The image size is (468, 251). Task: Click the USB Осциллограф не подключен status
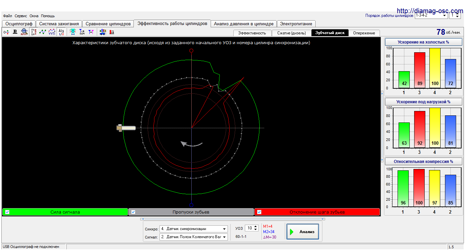31,247
